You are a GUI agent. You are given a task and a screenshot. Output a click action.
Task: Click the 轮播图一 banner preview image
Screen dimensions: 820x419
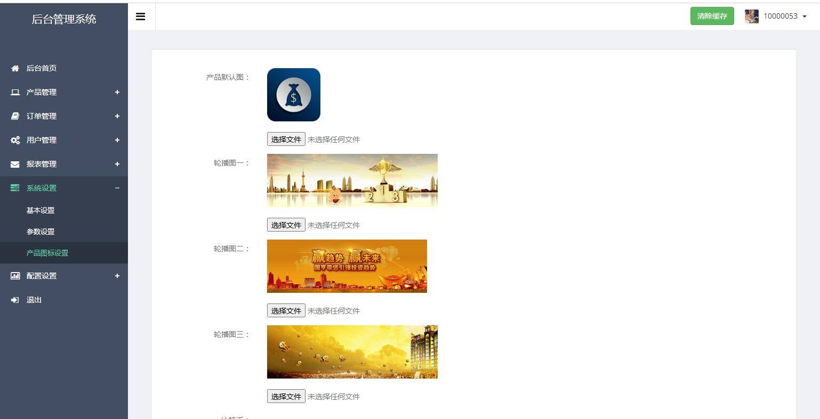coord(352,180)
